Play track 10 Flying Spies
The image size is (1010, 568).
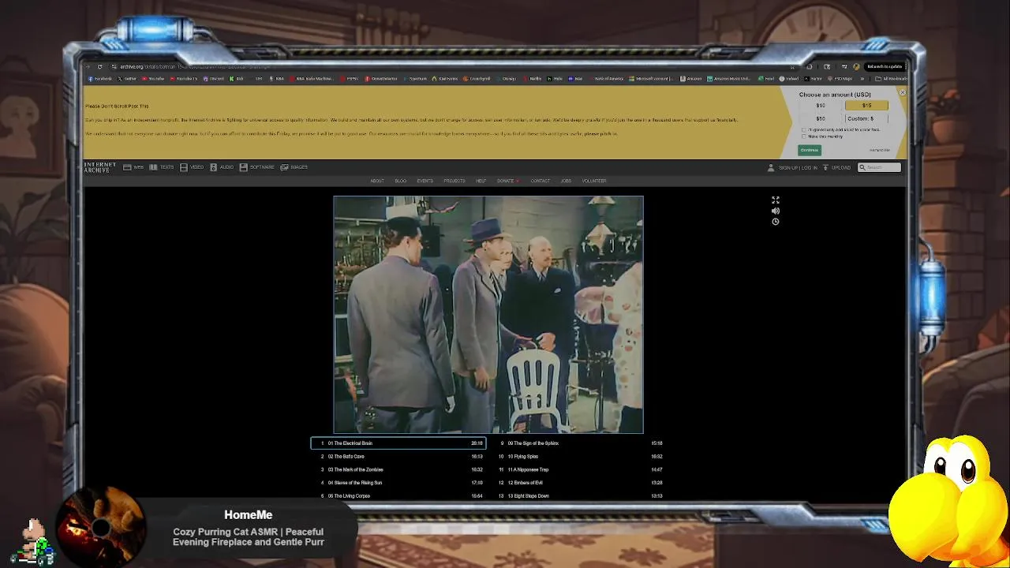[x=580, y=456]
